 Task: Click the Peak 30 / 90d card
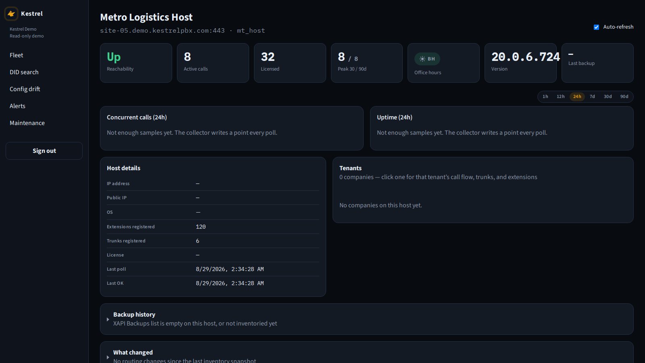[x=367, y=63]
